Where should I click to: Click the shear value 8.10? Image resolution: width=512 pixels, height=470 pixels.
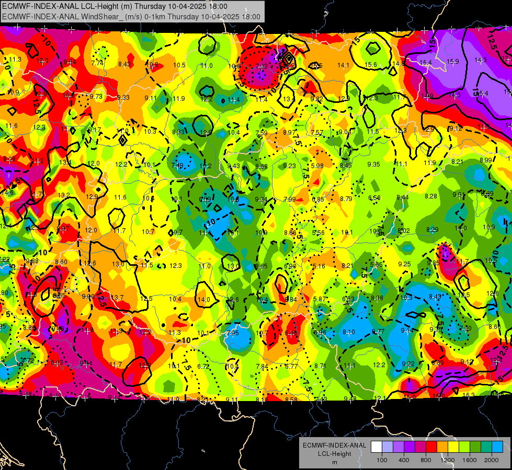pyautogui.click(x=349, y=332)
